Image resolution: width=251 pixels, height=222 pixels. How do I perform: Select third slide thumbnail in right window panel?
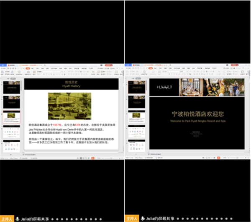click(136, 117)
